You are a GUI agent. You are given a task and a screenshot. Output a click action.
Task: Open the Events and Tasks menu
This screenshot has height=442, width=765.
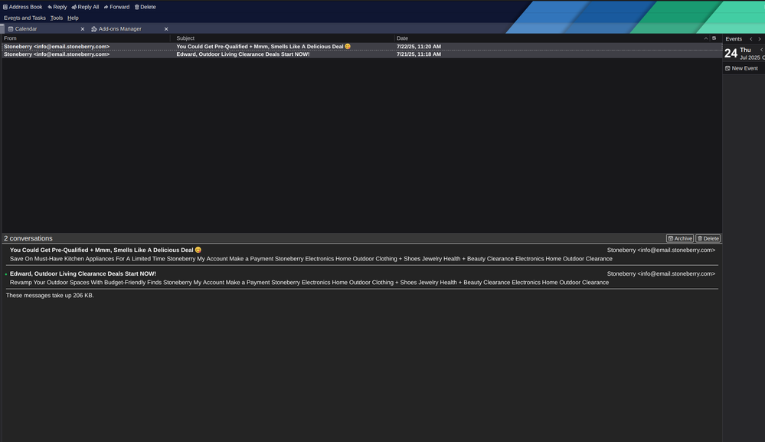[25, 18]
